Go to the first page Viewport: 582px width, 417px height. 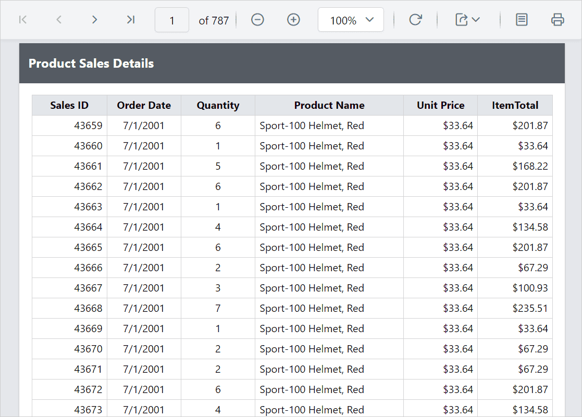pyautogui.click(x=22, y=20)
